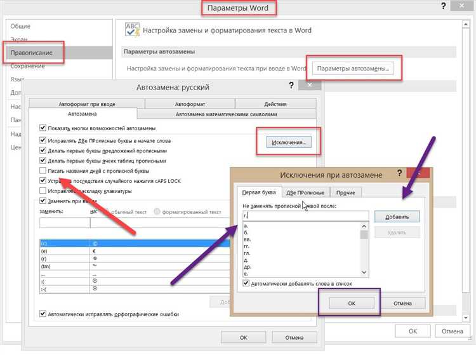Image resolution: width=476 pixels, height=355 pixels.
Task: Switch to the Автоформат tab
Action: [190, 104]
